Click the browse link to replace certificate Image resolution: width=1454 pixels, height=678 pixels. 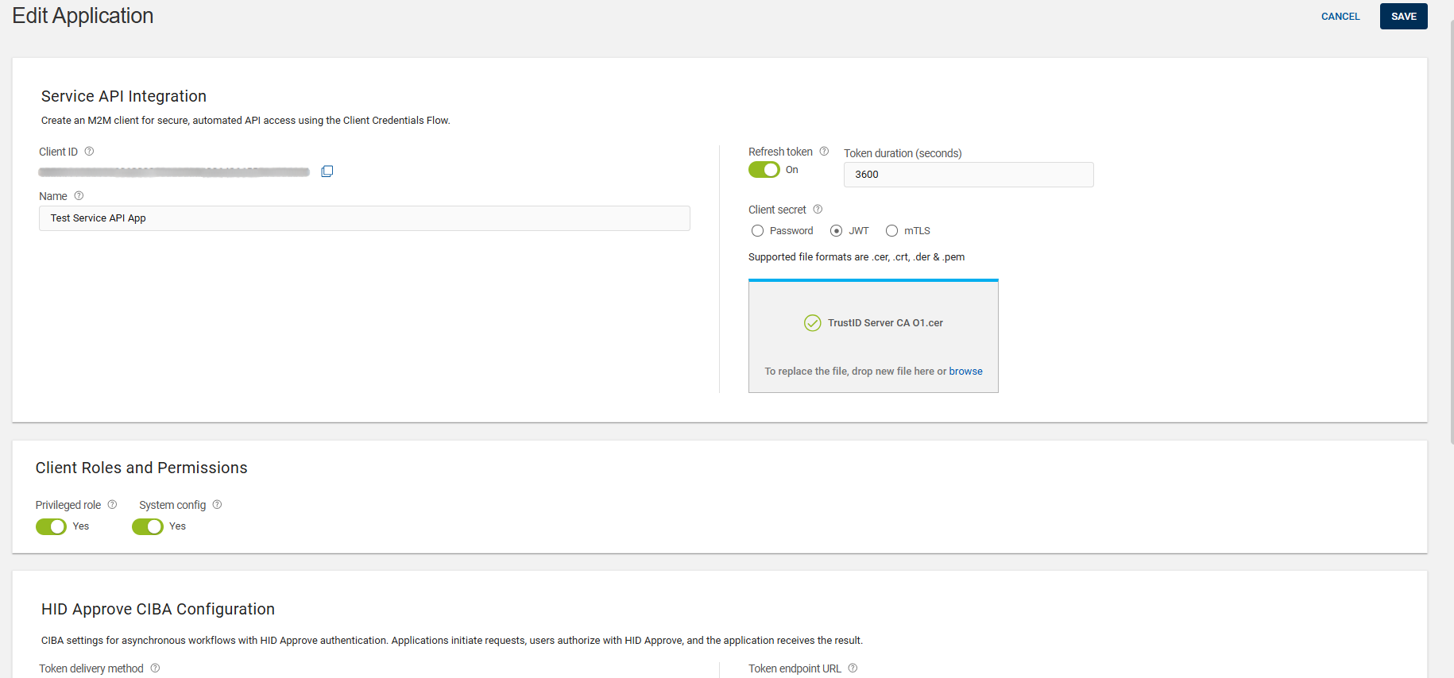[965, 372]
